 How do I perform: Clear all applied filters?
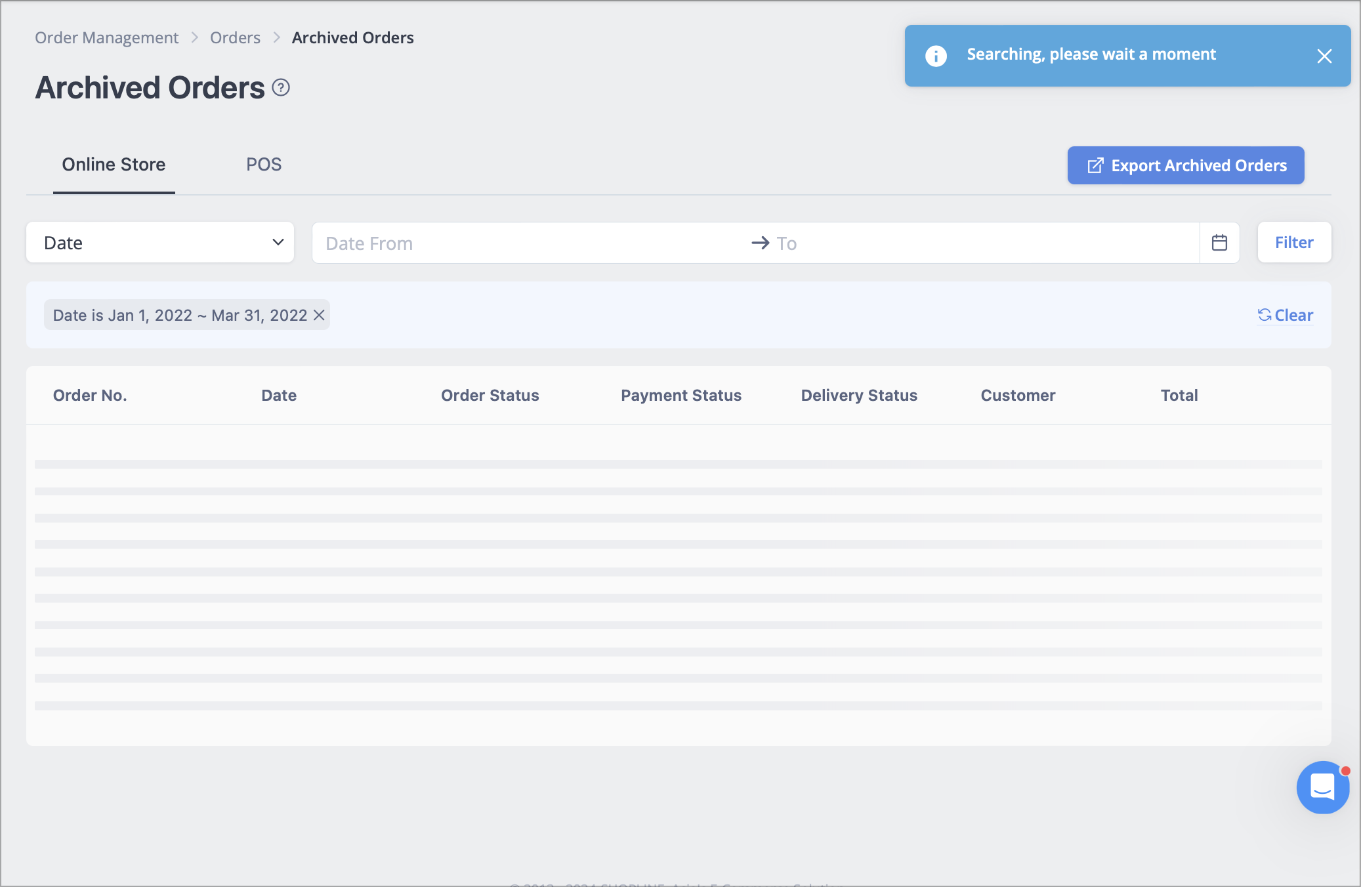(1285, 316)
